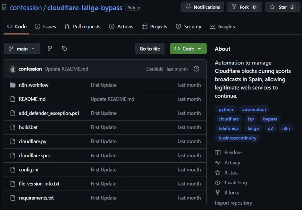Click the README.md file icon
The height and width of the screenshot is (210, 302).
tap(13, 99)
